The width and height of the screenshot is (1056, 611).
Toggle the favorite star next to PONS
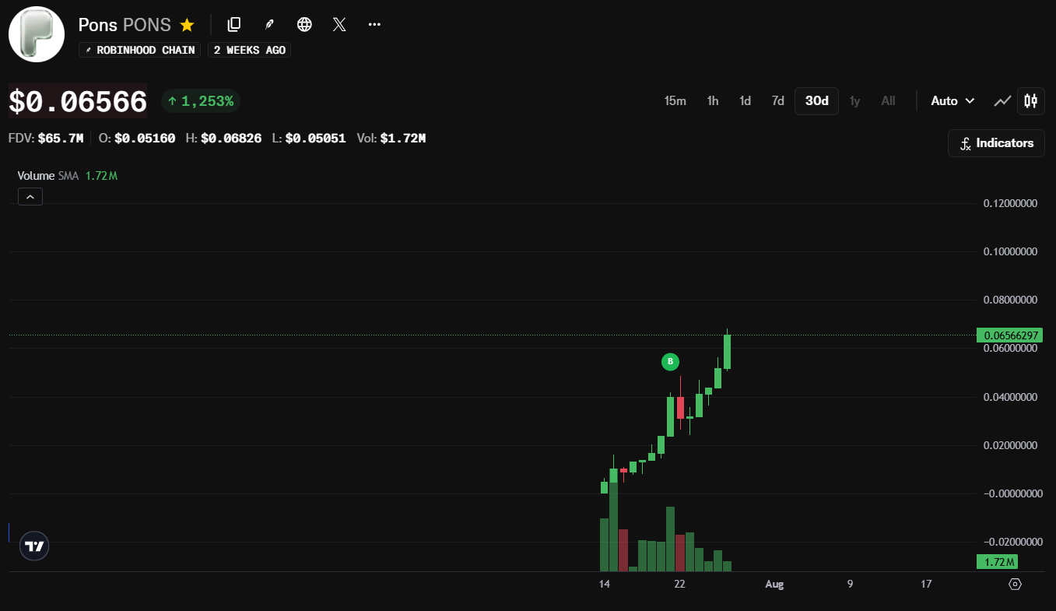(187, 25)
